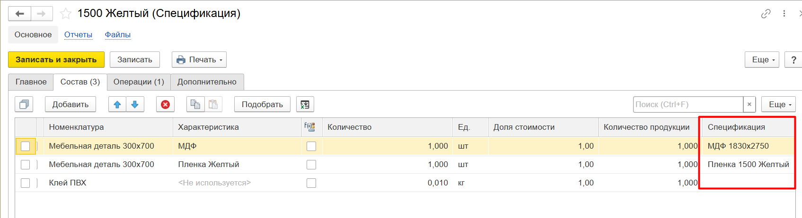Image resolution: width=802 pixels, height=218 pixels.
Task: Copy rows to clipboard icon
Action: (195, 104)
